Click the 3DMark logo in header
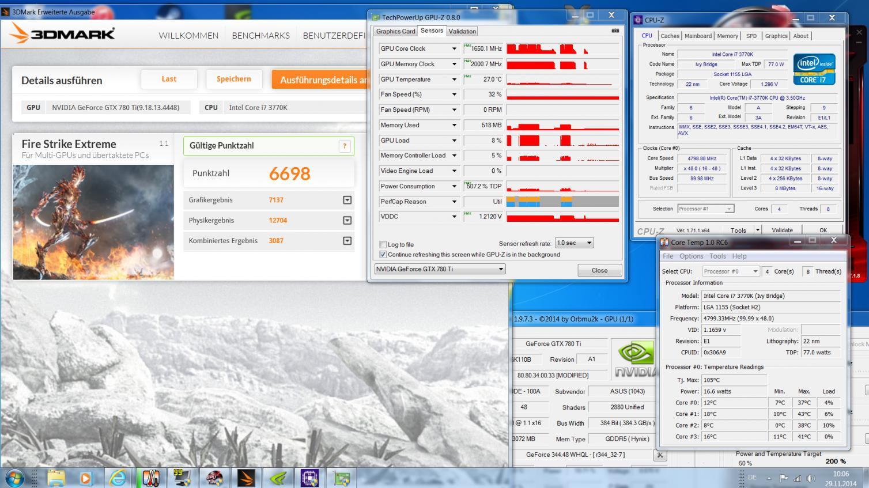Image resolution: width=869 pixels, height=488 pixels. [x=62, y=35]
